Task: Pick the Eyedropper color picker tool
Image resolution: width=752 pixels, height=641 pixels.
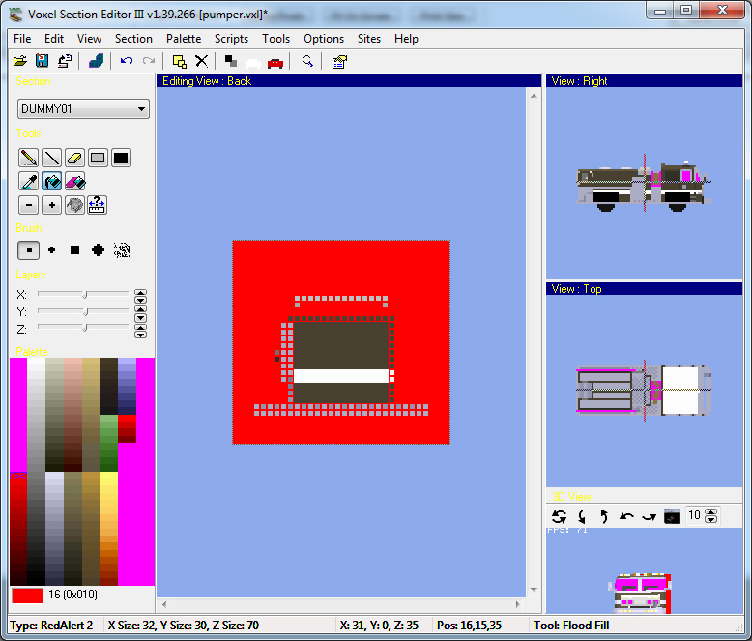Action: click(x=28, y=181)
